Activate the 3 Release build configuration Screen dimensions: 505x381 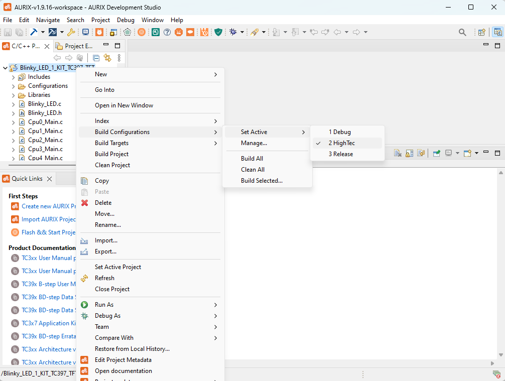coord(341,154)
